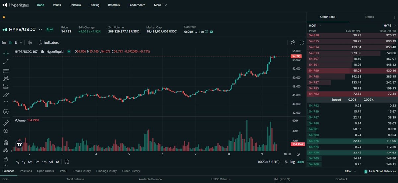
Task: Open the Leaderboard page
Action: [137, 5]
